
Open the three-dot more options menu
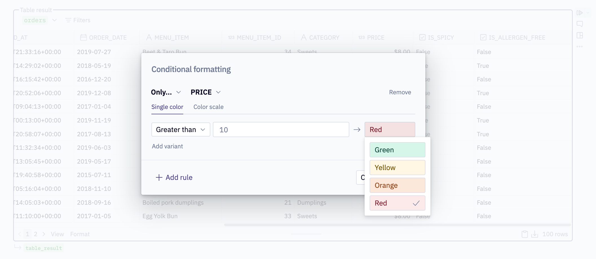click(x=580, y=46)
